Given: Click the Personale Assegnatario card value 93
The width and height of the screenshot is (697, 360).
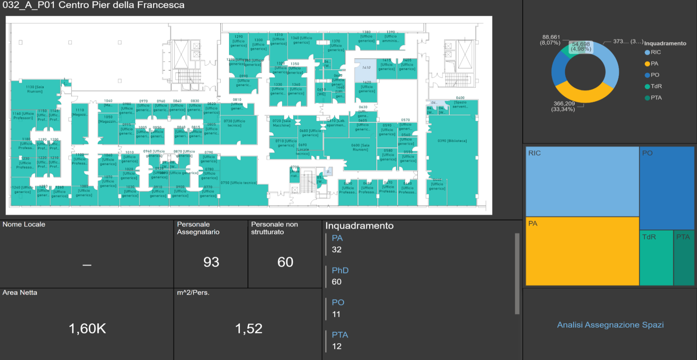Looking at the screenshot, I should pos(211,262).
